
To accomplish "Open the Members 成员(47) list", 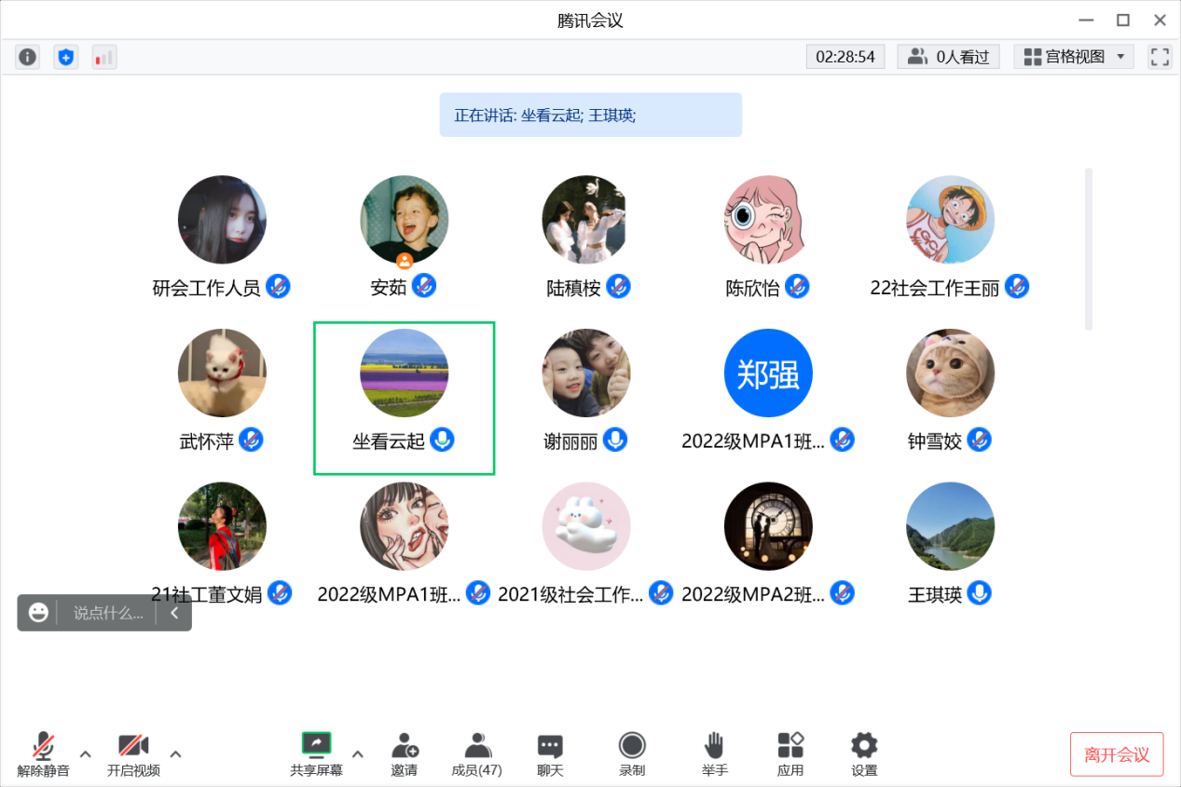I will [x=477, y=753].
